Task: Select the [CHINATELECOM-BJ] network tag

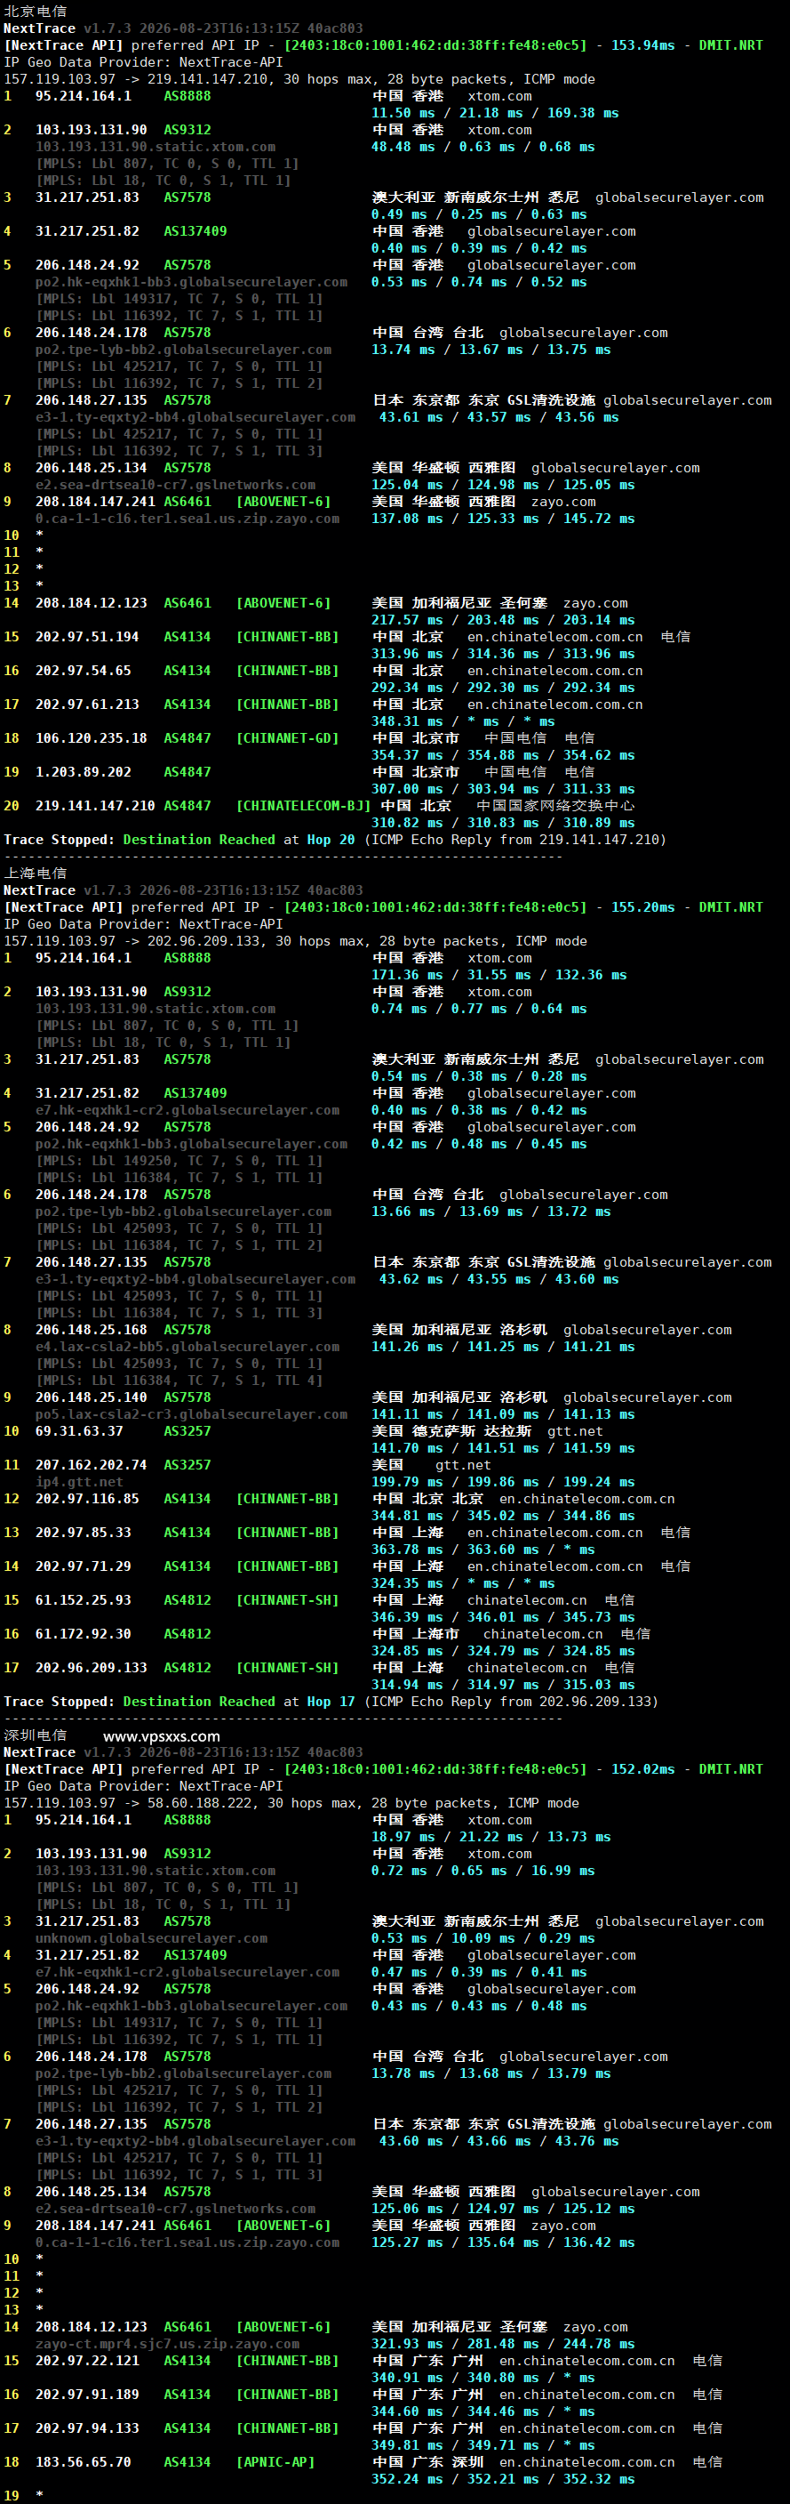Action: point(304,806)
